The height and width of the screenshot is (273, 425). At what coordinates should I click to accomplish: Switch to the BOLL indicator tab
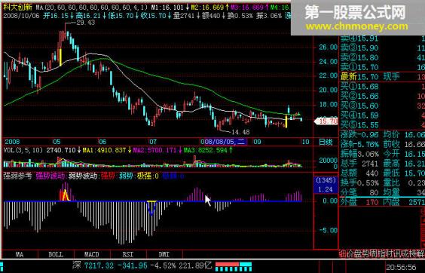[56, 255]
